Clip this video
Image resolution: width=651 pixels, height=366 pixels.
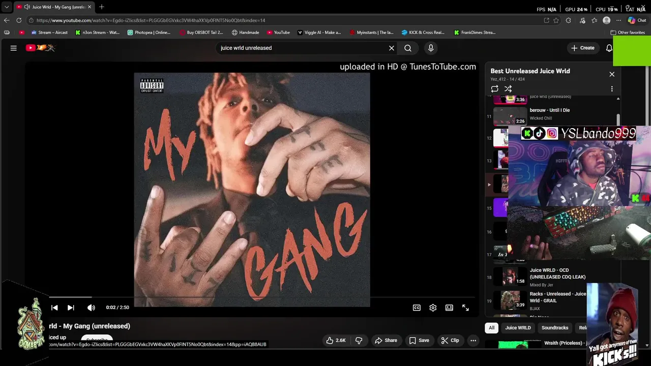coord(450,341)
